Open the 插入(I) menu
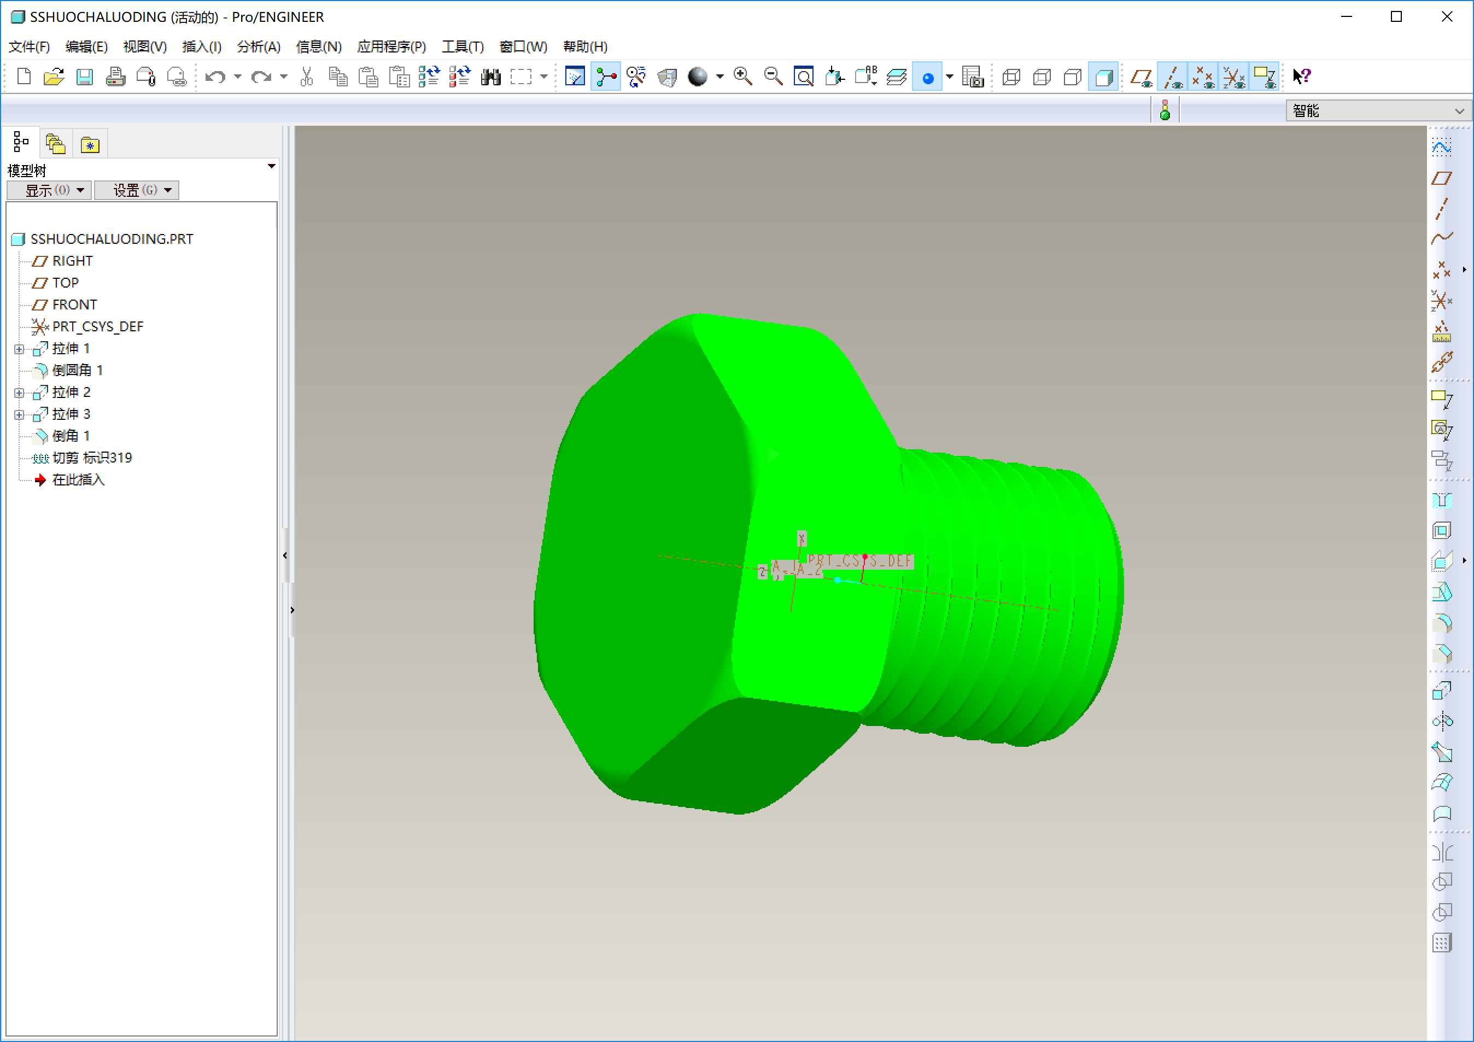This screenshot has width=1474, height=1042. pos(202,46)
